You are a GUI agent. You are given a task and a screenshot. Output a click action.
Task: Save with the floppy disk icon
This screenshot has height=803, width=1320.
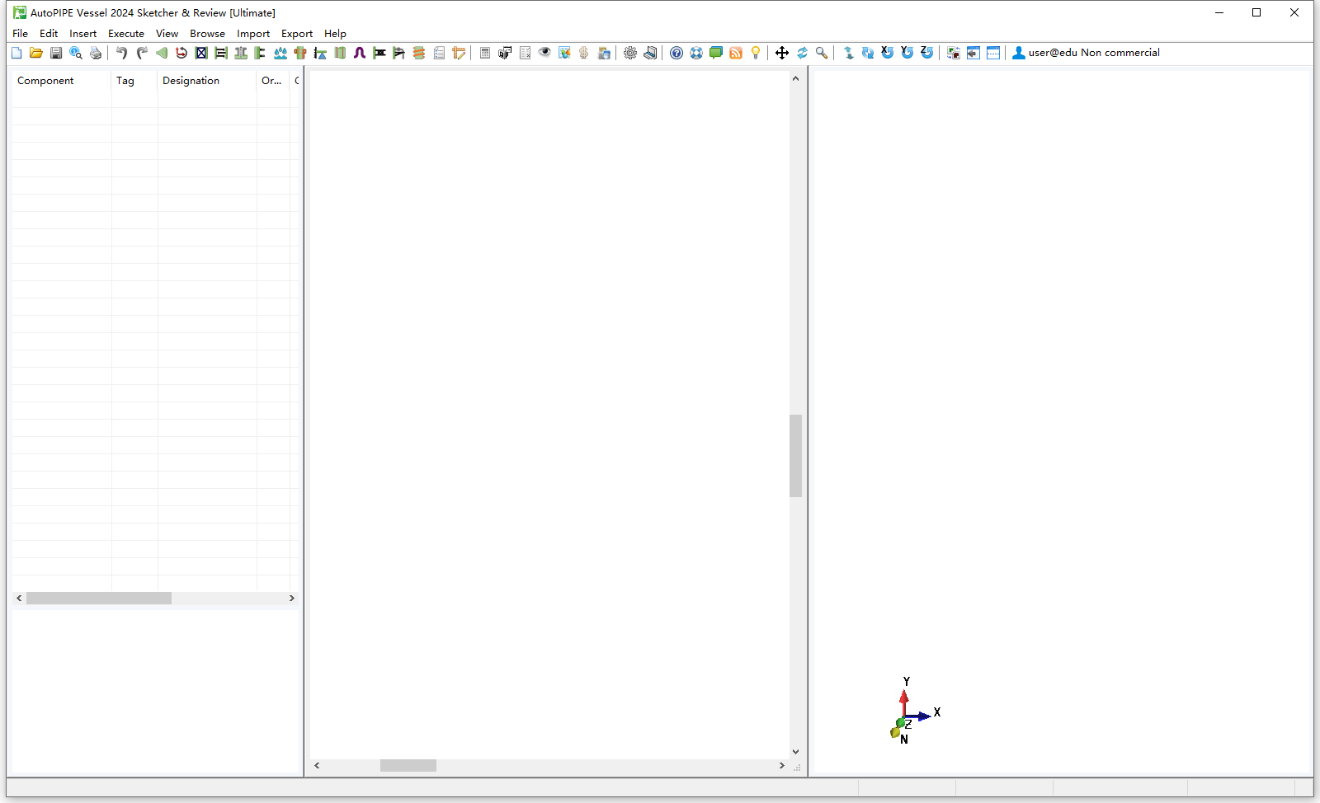(56, 53)
